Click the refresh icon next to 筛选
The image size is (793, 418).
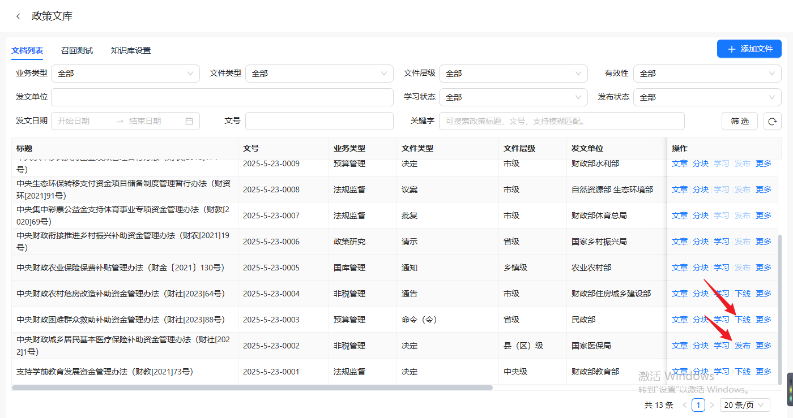click(771, 121)
